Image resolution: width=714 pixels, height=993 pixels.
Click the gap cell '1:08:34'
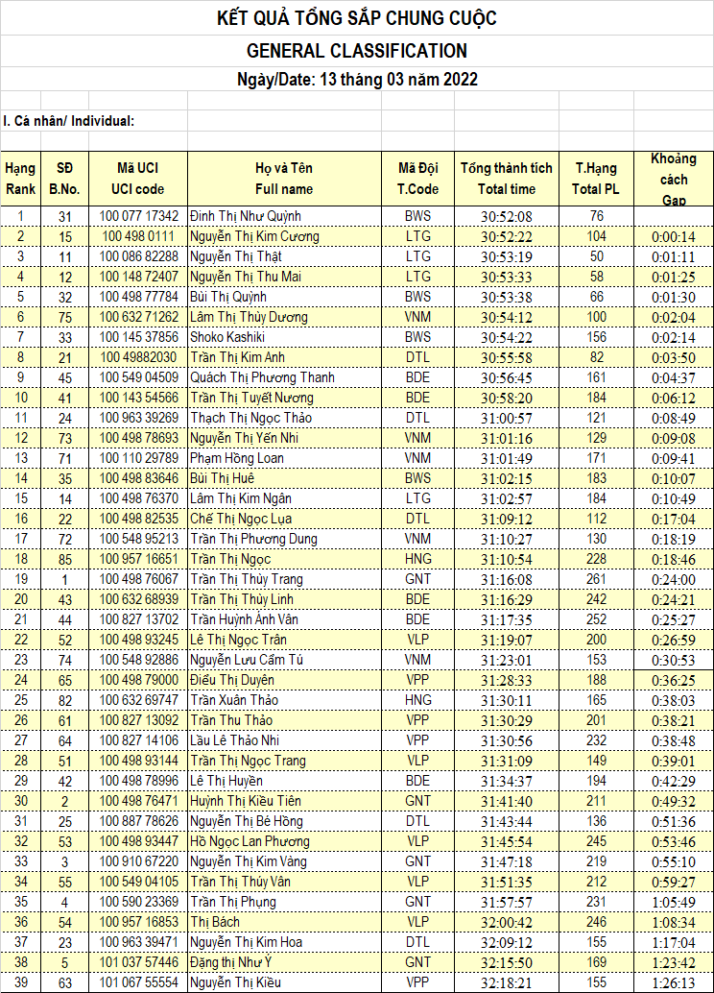pos(674,922)
